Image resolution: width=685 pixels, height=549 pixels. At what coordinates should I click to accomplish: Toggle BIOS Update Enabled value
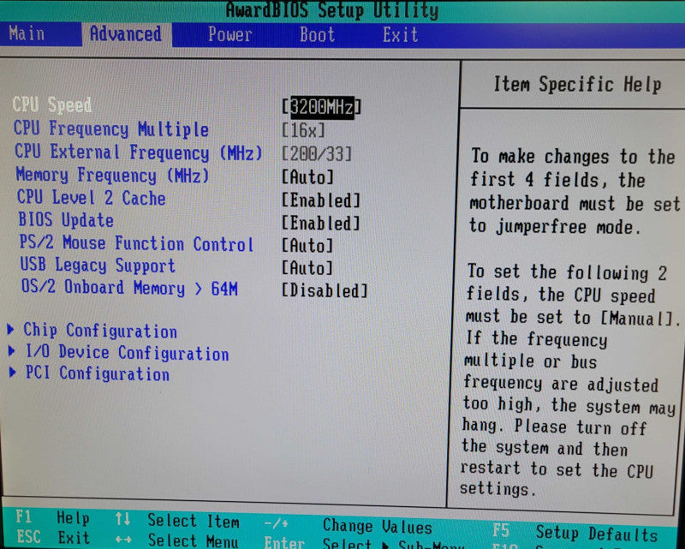tap(321, 224)
